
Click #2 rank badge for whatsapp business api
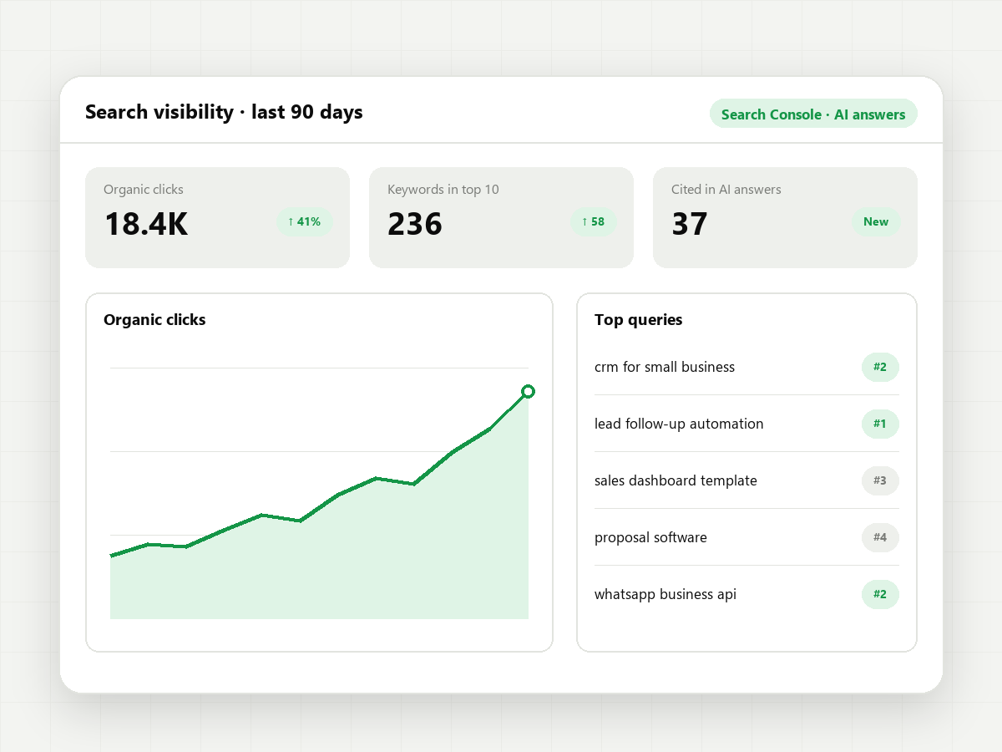coord(880,594)
